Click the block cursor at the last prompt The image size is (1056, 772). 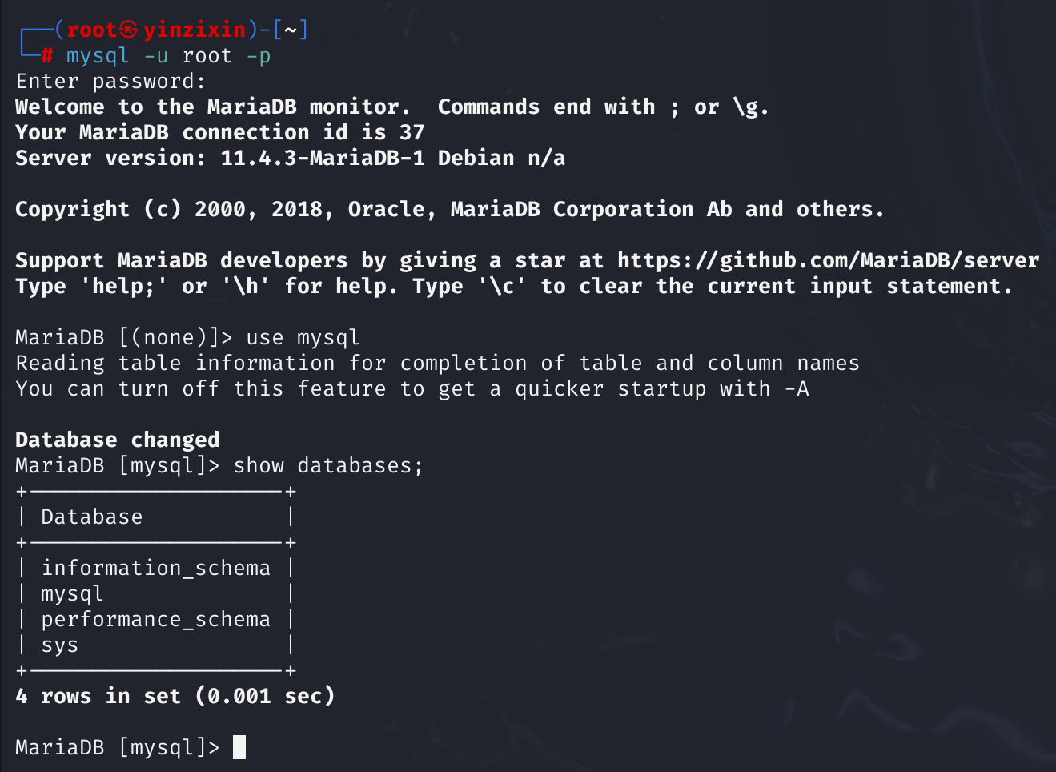(x=239, y=747)
